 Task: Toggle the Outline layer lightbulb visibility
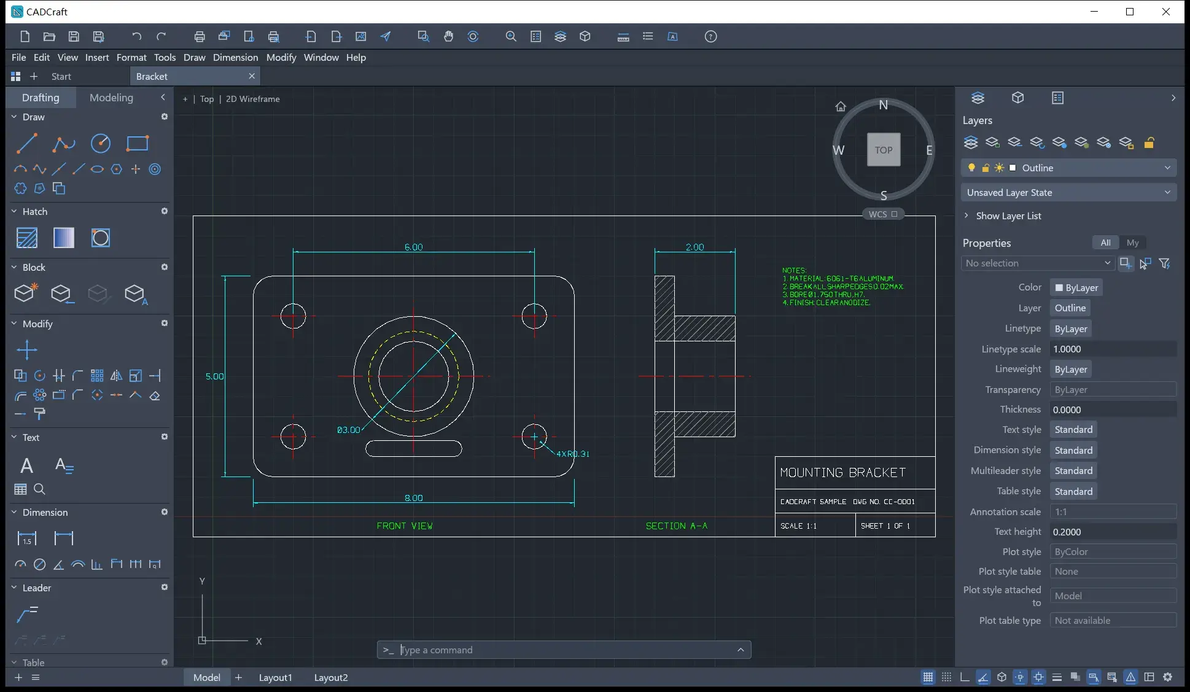971,168
